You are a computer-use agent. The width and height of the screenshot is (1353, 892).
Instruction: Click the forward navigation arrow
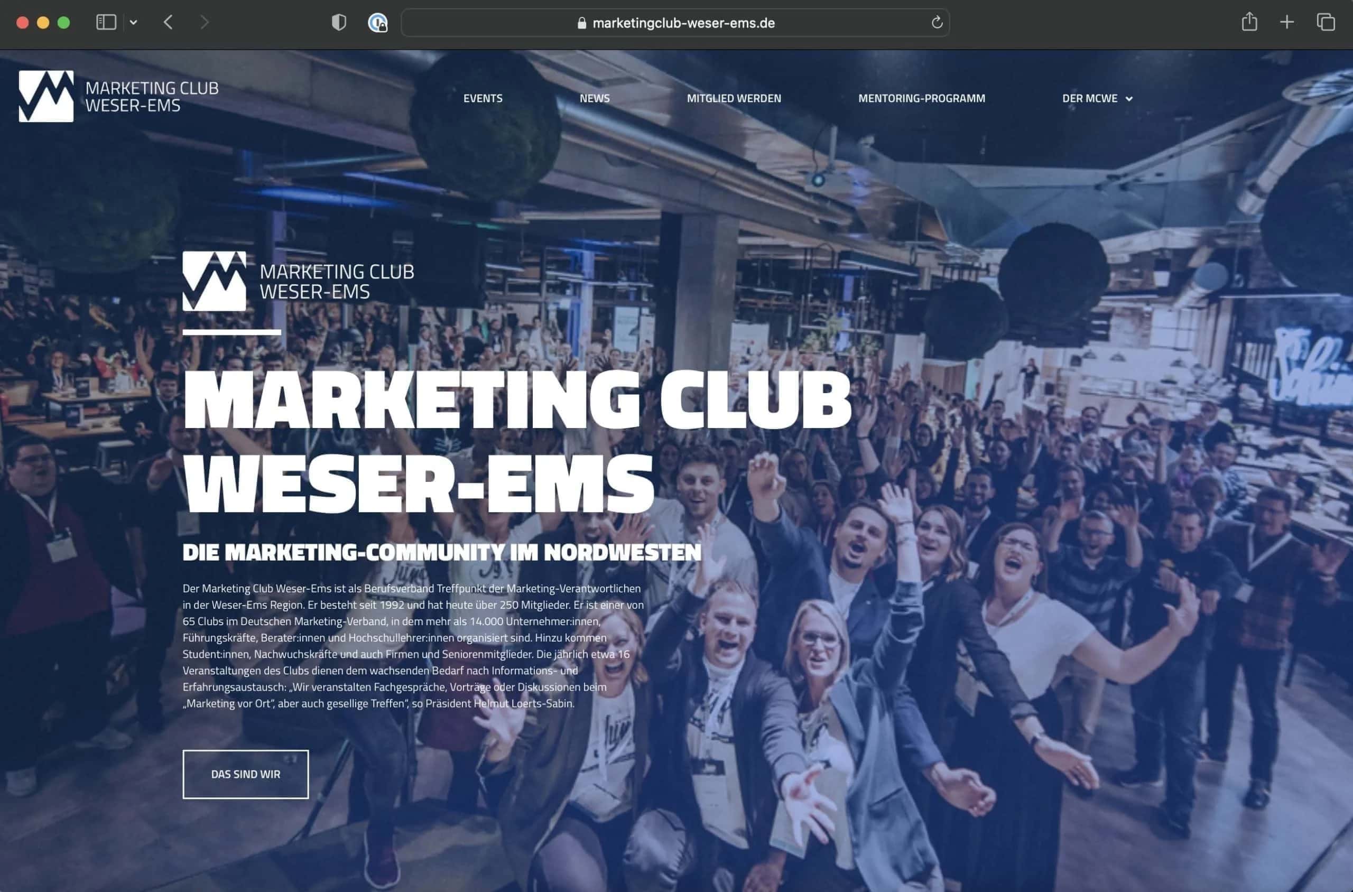(204, 22)
